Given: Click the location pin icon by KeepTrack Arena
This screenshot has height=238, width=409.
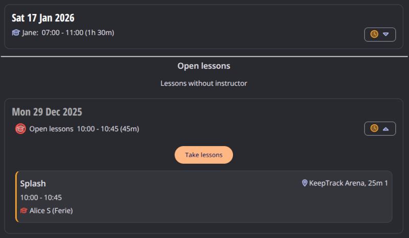Looking at the screenshot, I should (x=305, y=183).
